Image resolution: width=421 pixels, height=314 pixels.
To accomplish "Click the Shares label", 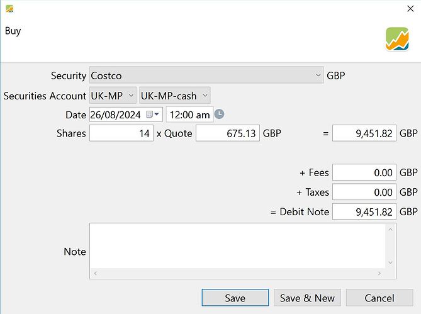I will click(71, 133).
